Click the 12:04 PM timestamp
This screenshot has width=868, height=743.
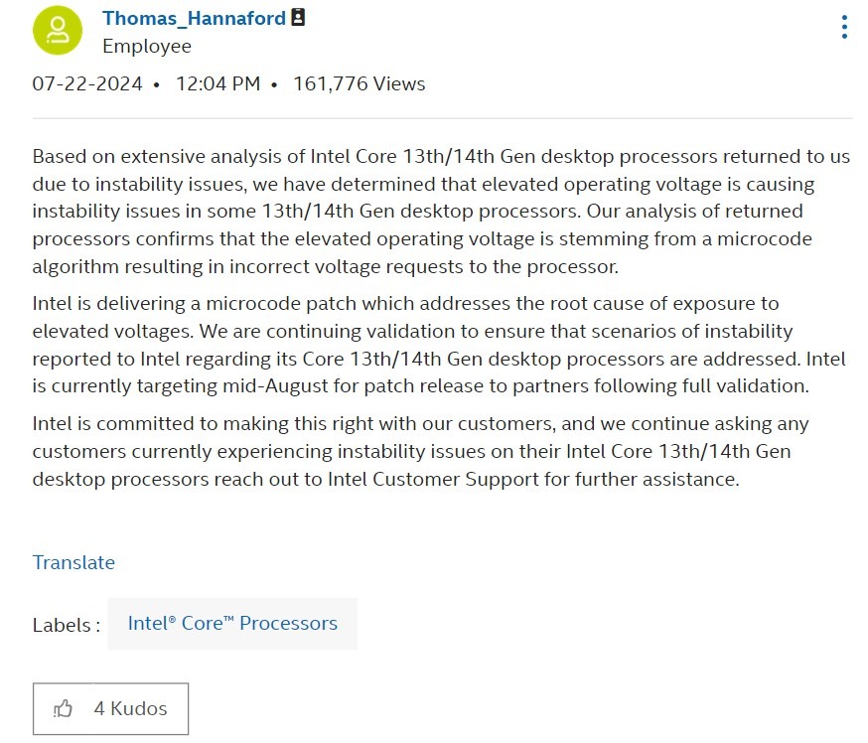click(x=217, y=84)
